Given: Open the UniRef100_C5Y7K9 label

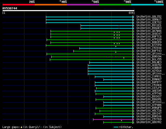Looking at the screenshot, I should tap(149, 119).
